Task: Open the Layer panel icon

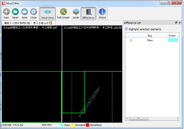Action: click(76, 14)
